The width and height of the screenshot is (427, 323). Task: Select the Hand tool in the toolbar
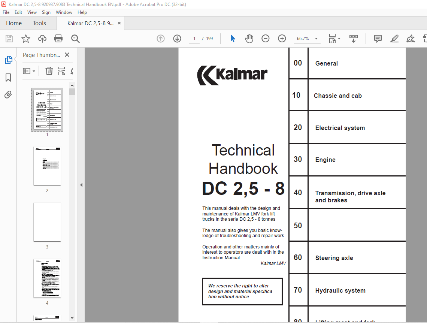[249, 38]
